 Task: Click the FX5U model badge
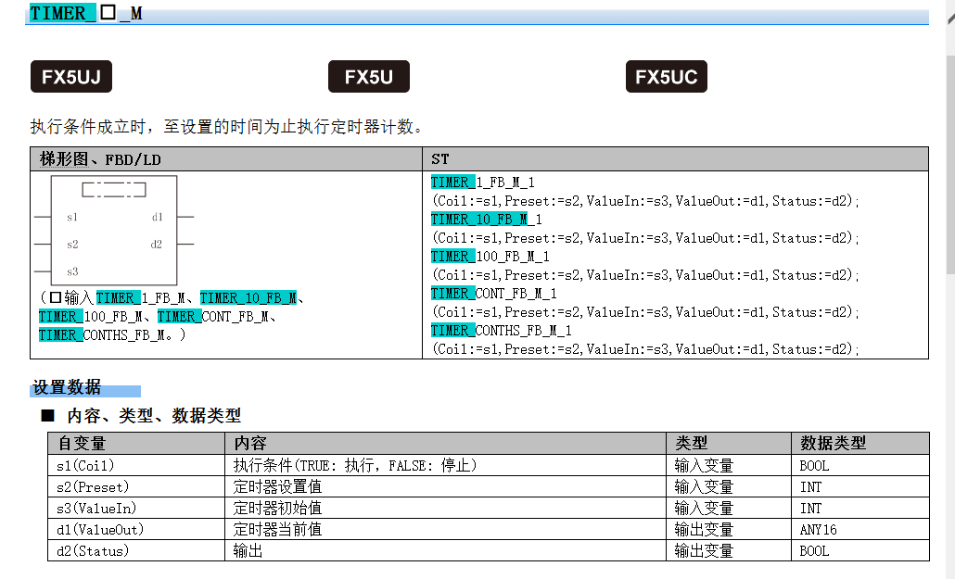pyautogui.click(x=369, y=77)
